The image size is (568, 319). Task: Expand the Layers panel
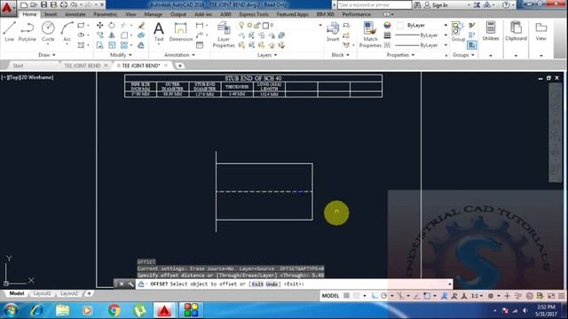coord(267,55)
